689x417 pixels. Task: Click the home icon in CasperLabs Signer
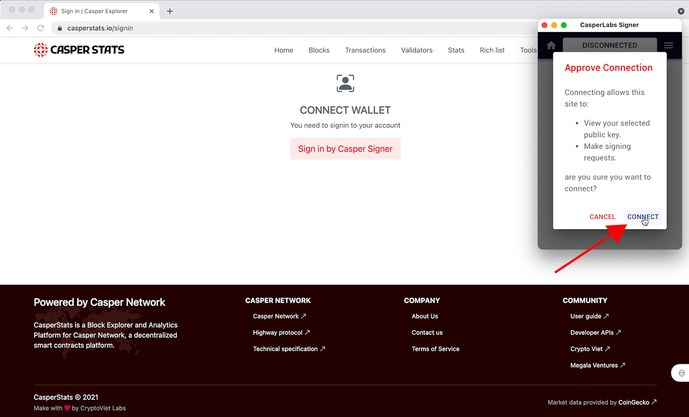click(x=551, y=45)
